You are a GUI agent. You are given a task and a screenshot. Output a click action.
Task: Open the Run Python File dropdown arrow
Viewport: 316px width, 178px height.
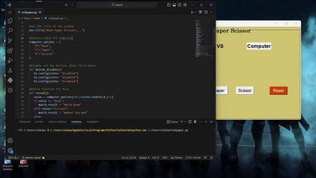196,12
